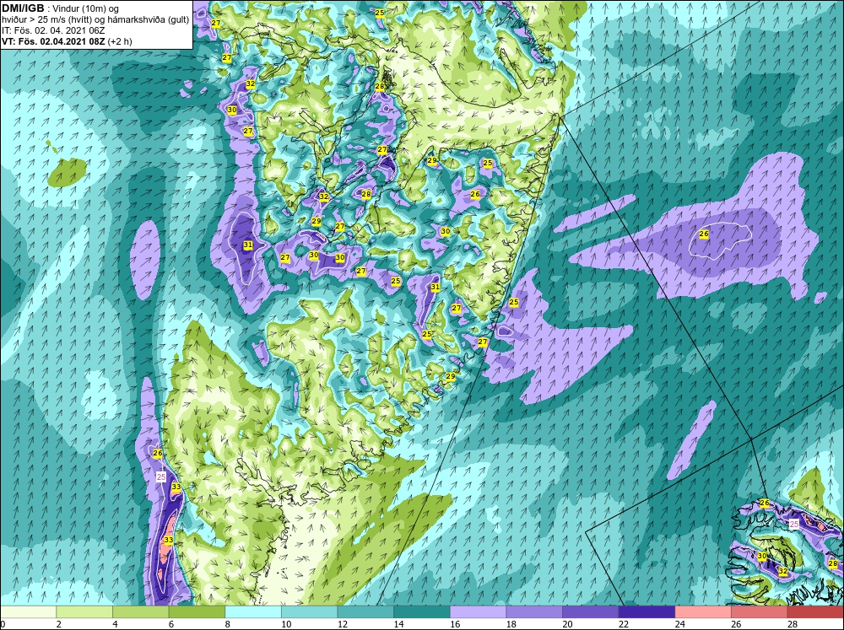Choose the dark indigo 22–24 m/s swatch
The image size is (844, 630).
(x=647, y=611)
